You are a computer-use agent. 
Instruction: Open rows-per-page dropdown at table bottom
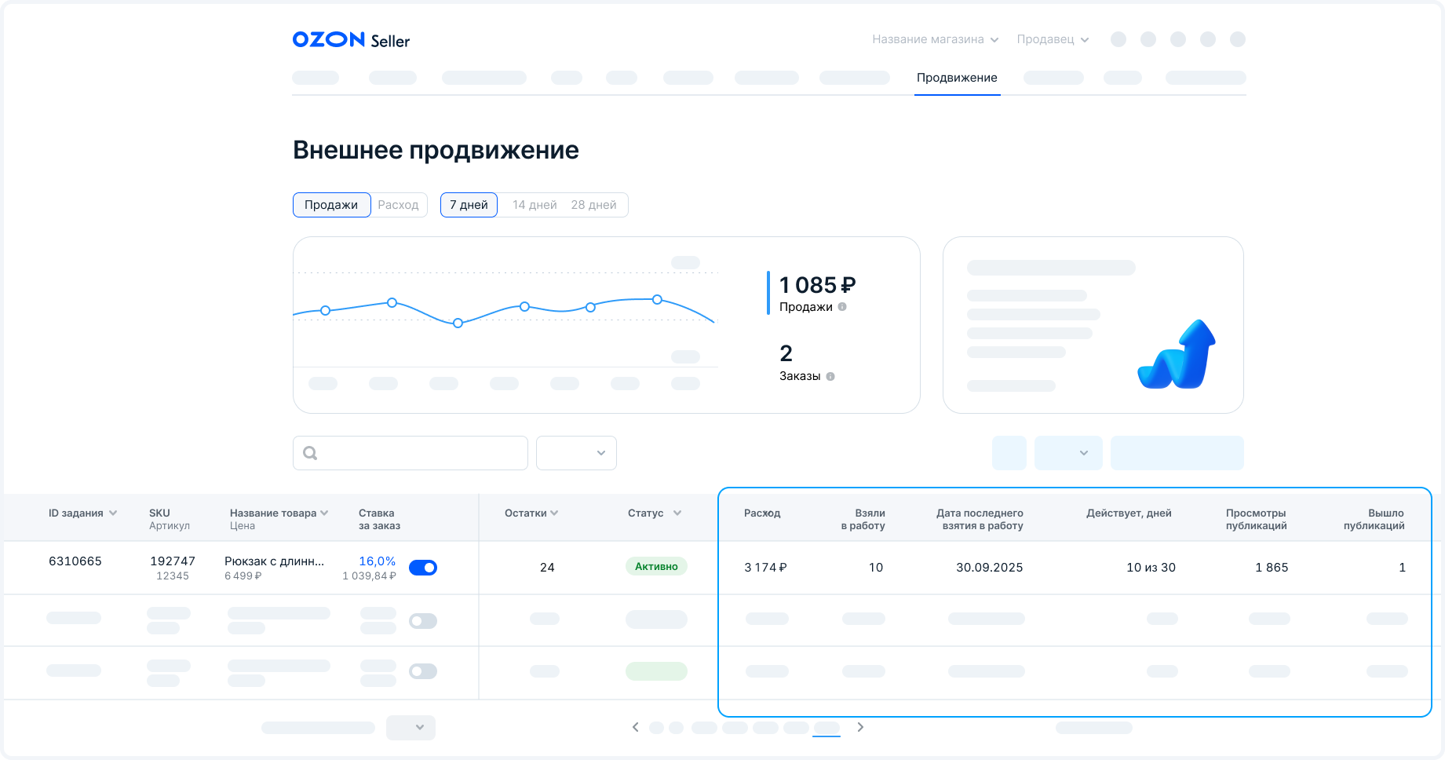(x=411, y=727)
